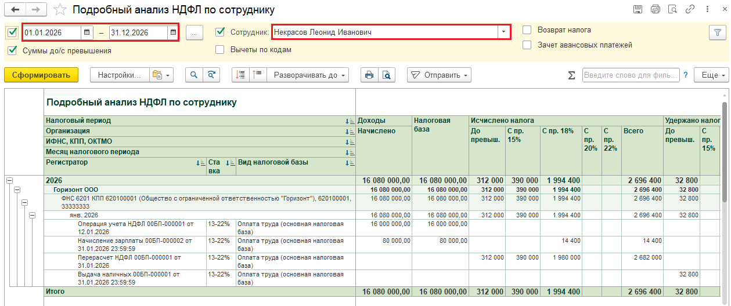Open the Сотрудник dropdown list
731x306 pixels.
coord(504,32)
